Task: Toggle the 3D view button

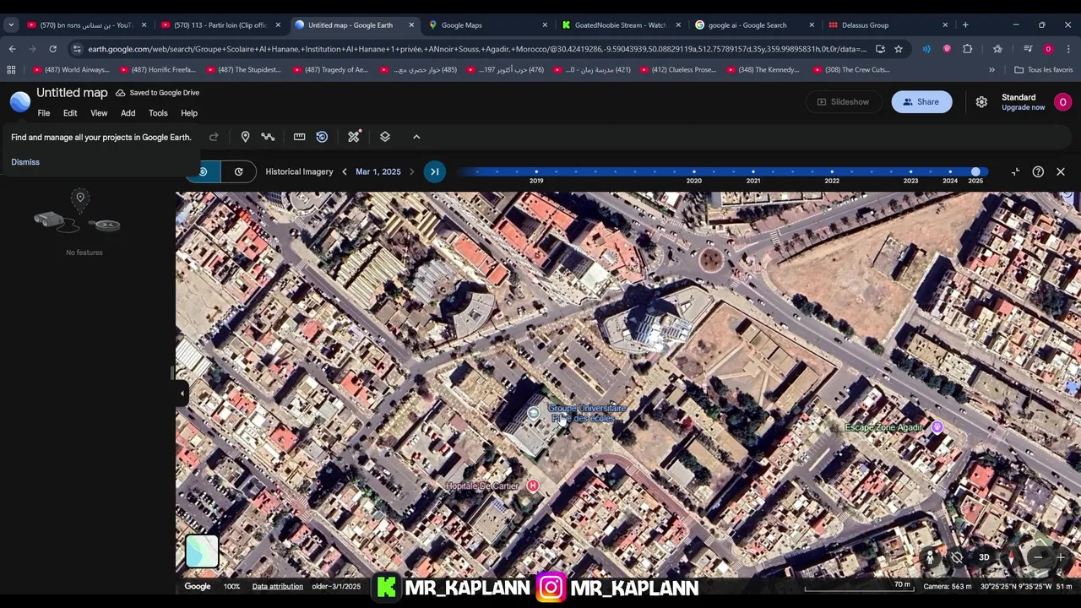Action: 984,557
